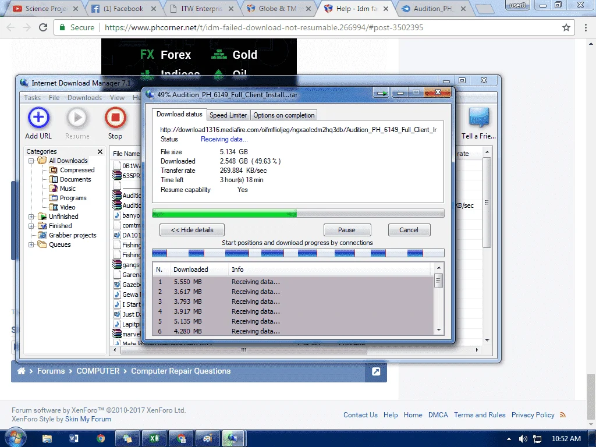The width and height of the screenshot is (596, 447).
Task: Switch to the Facebook browser tab
Action: pos(123,8)
